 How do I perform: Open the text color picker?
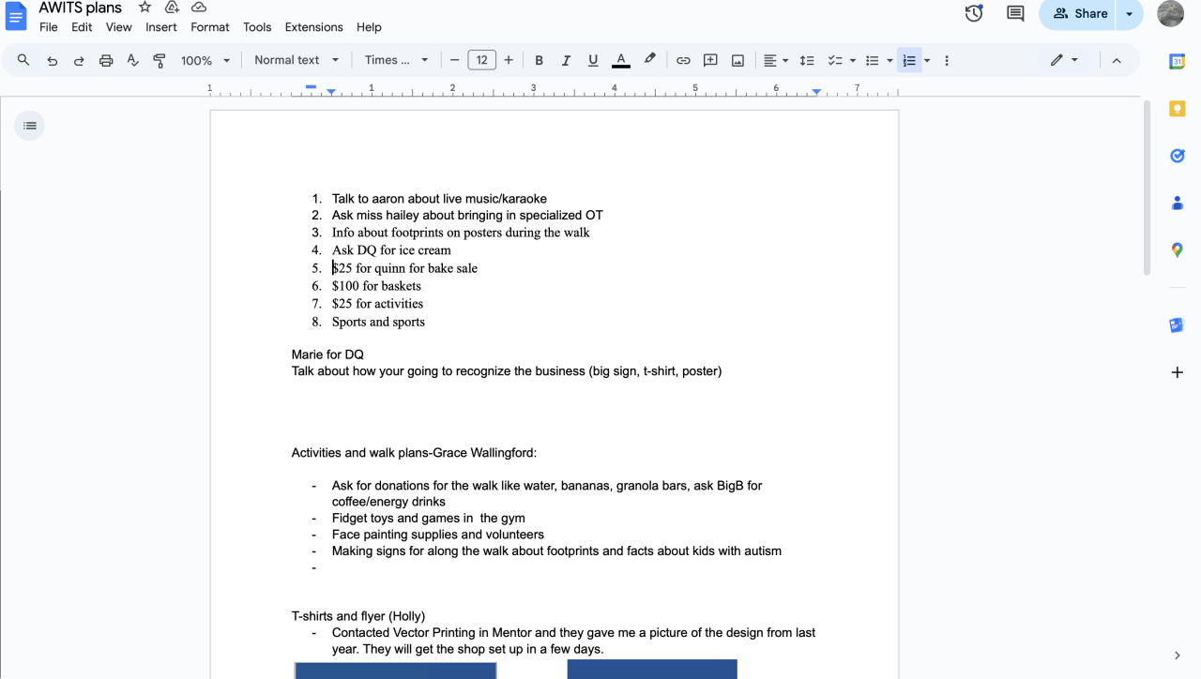pos(620,60)
